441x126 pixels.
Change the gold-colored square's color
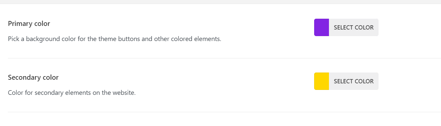[x=321, y=81]
